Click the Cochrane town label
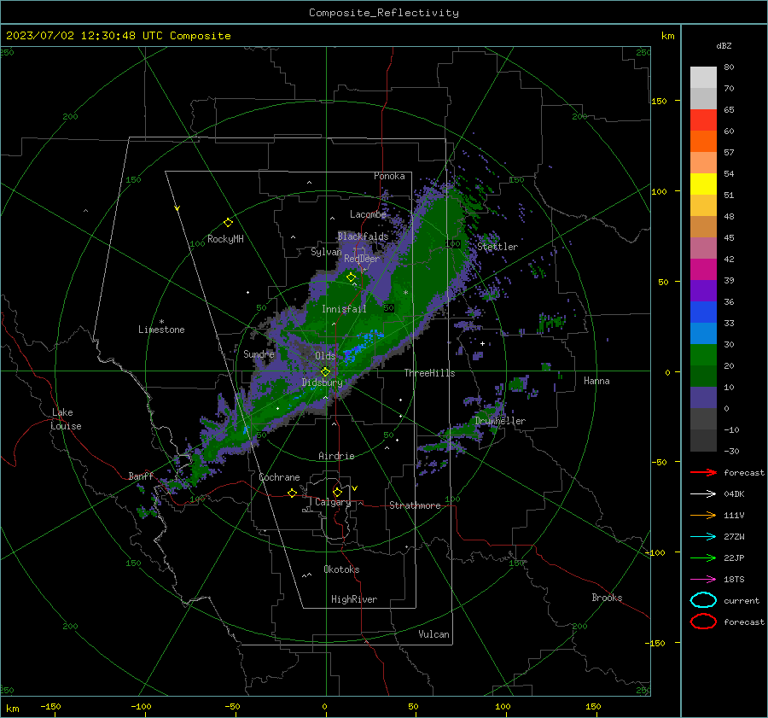This screenshot has height=718, width=768. (279, 477)
